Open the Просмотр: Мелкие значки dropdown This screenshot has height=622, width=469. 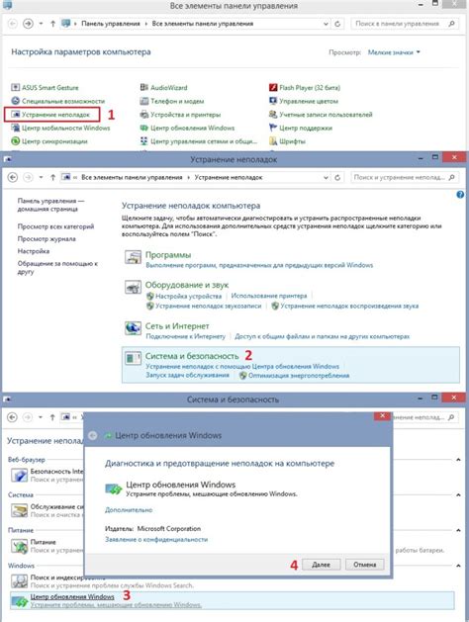pyautogui.click(x=394, y=52)
